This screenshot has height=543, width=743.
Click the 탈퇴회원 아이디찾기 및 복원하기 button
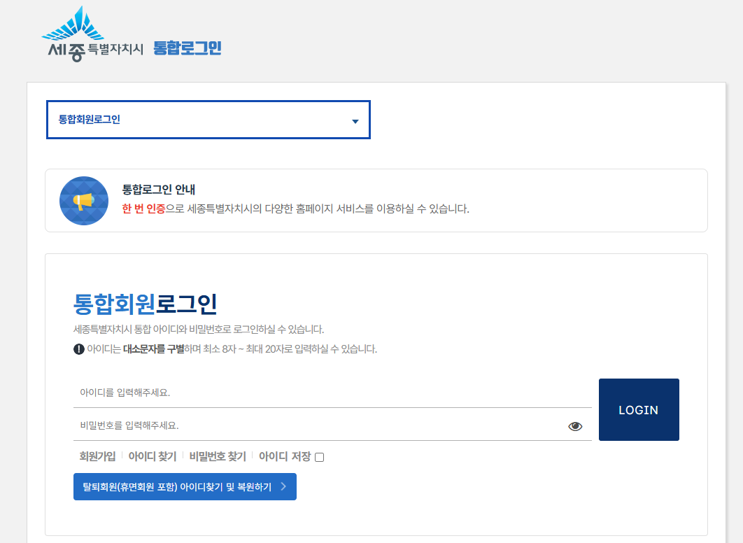pyautogui.click(x=185, y=486)
